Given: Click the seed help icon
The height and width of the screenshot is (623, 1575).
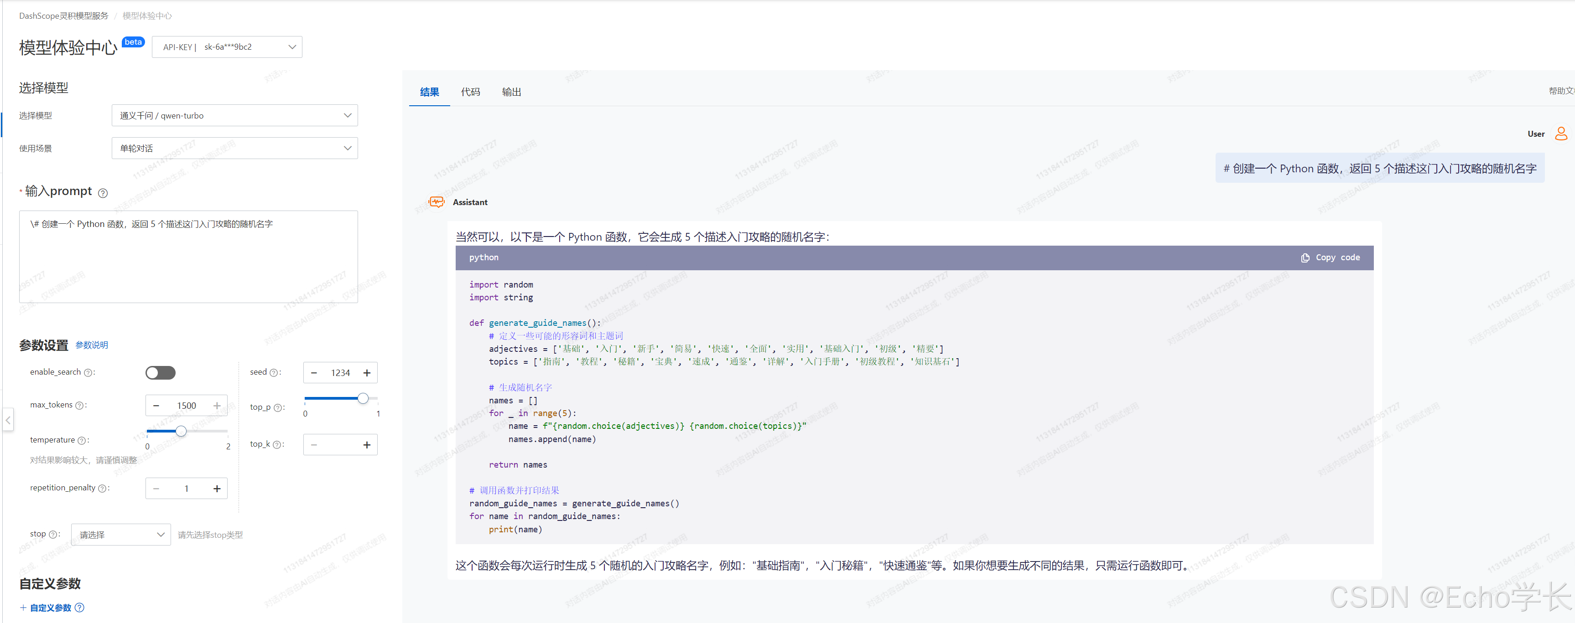Looking at the screenshot, I should 273,373.
